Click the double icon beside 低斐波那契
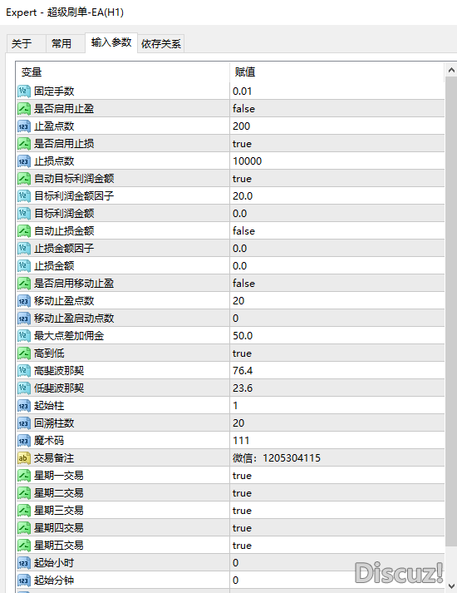The image size is (457, 593). pos(24,388)
